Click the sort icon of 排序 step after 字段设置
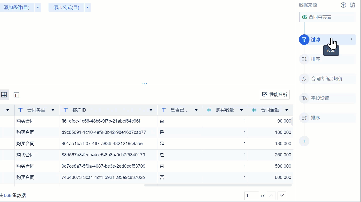This screenshot has height=202, width=361. point(304,118)
